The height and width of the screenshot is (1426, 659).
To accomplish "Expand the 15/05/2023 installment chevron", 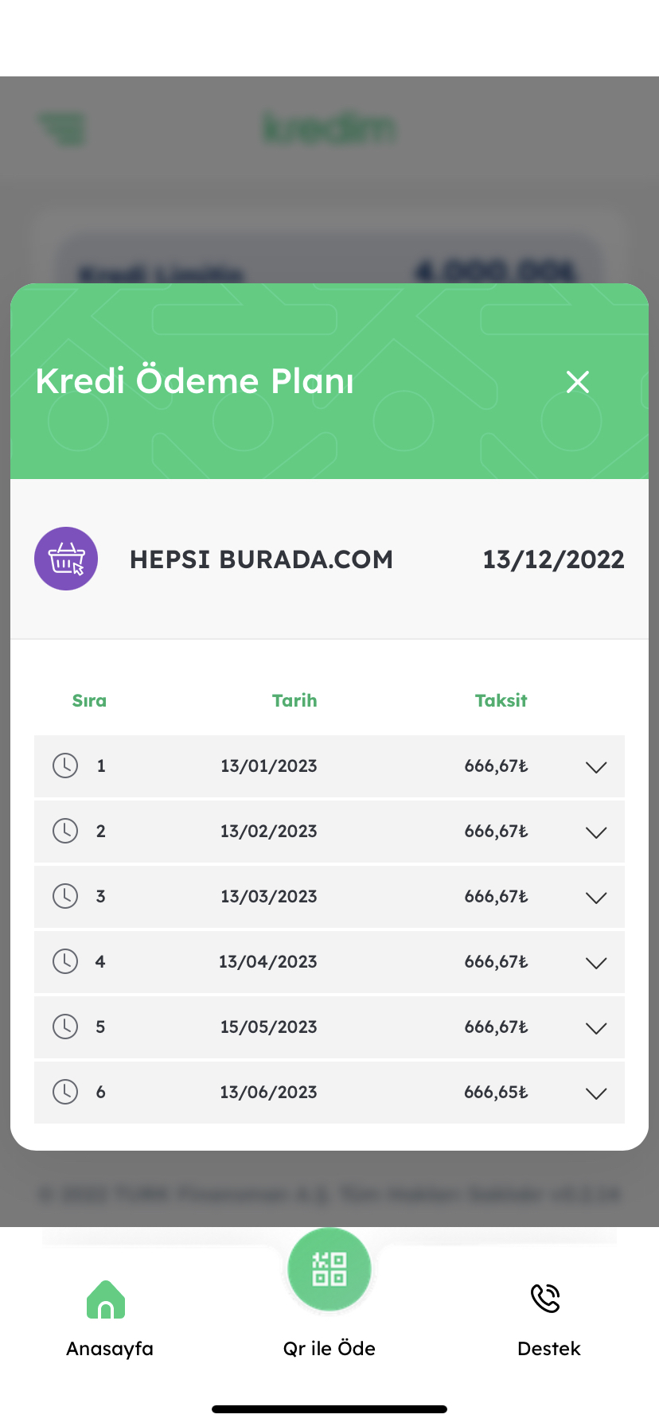I will [596, 1028].
